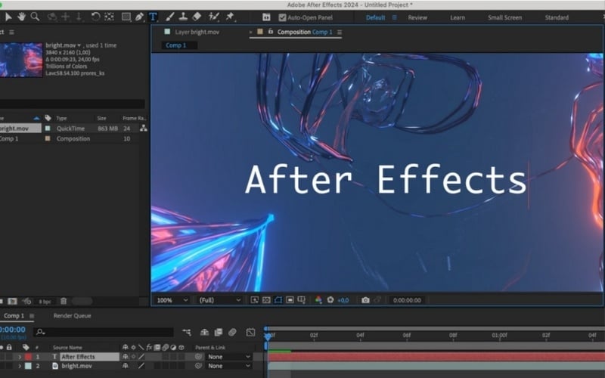Image resolution: width=605 pixels, height=378 pixels.
Task: Sort the project list by the Type column
Action: pos(61,118)
